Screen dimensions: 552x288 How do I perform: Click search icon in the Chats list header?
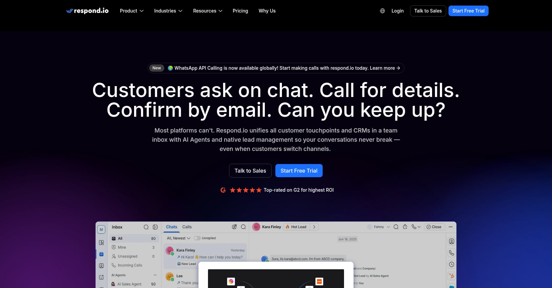pyautogui.click(x=243, y=227)
